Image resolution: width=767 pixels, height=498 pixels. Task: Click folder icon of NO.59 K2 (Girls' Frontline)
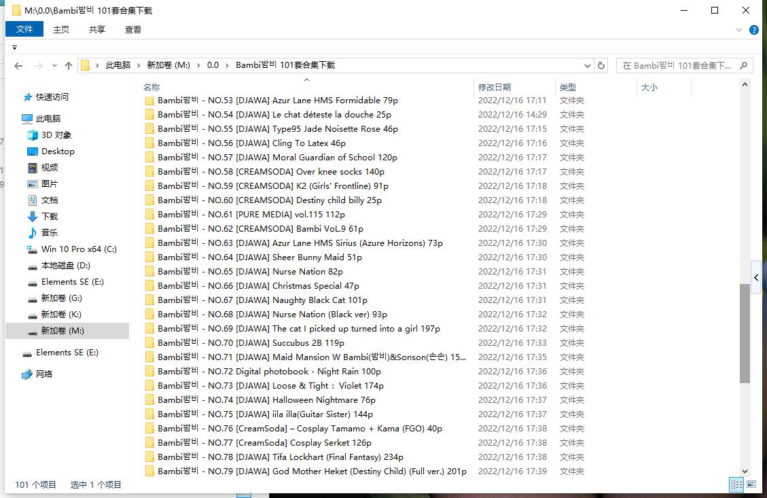point(149,186)
